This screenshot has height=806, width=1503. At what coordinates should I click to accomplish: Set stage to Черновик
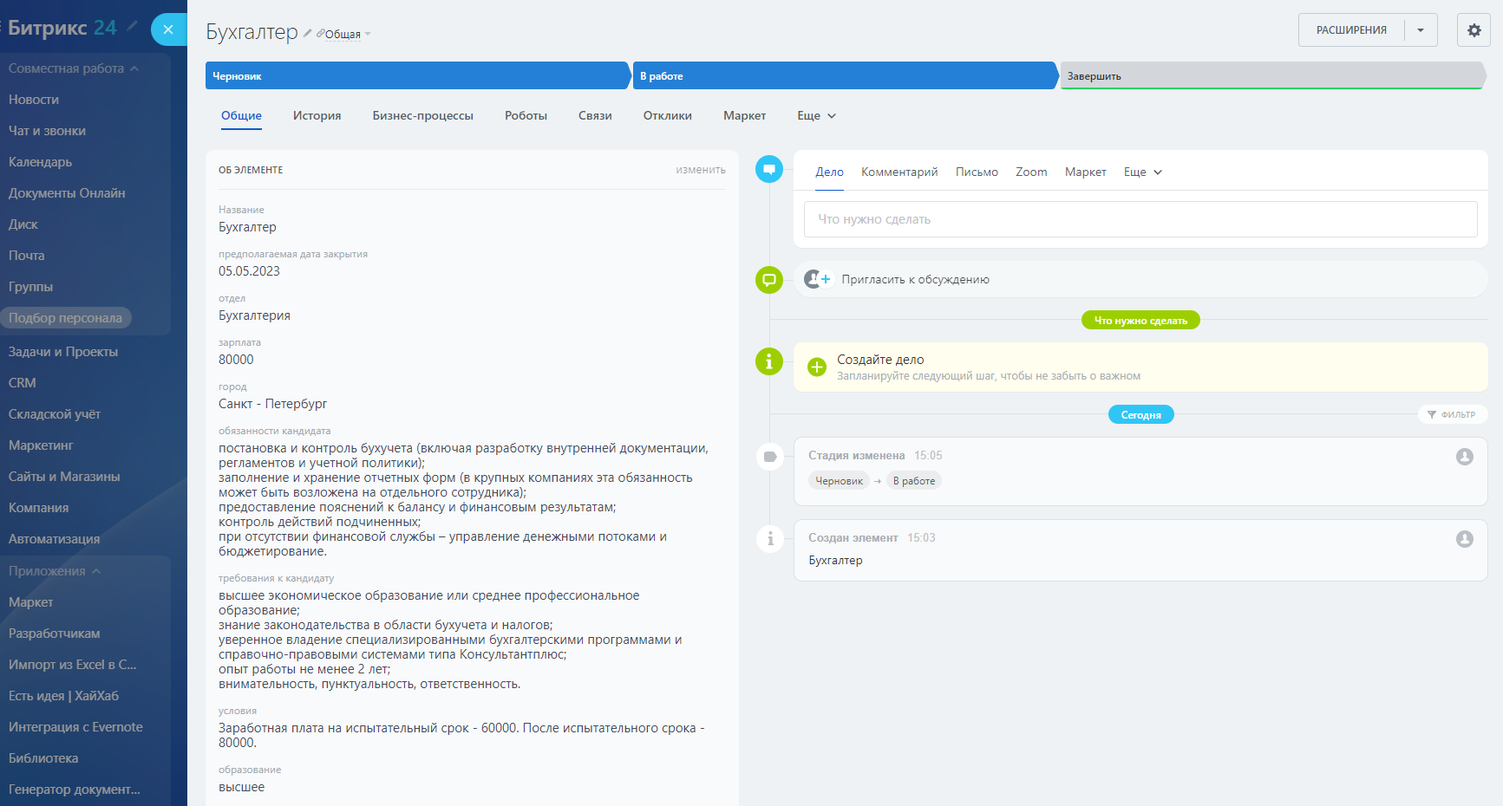pos(417,75)
